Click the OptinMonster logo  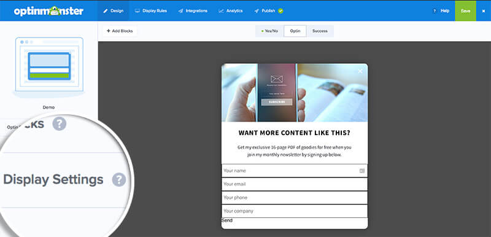coord(48,11)
